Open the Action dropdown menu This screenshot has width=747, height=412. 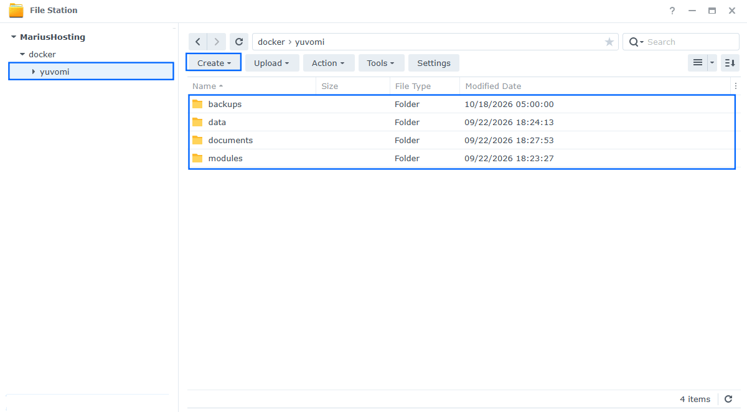(329, 63)
